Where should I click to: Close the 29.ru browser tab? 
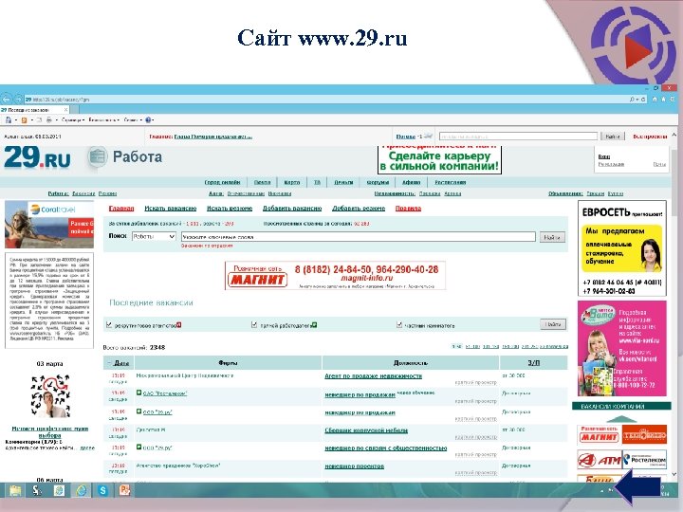65,110
